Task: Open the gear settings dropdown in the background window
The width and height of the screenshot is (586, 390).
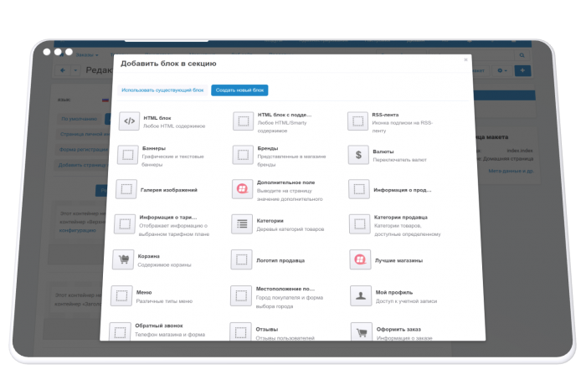Action: click(x=502, y=70)
